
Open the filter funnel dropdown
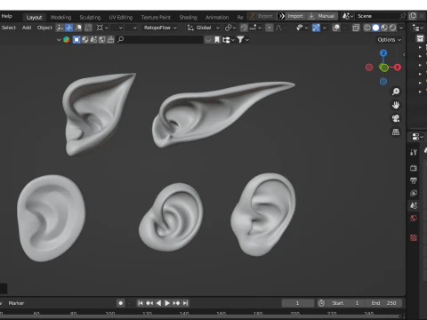243,40
